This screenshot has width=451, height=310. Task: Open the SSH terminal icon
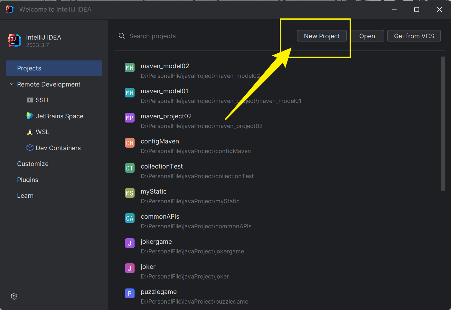point(30,100)
